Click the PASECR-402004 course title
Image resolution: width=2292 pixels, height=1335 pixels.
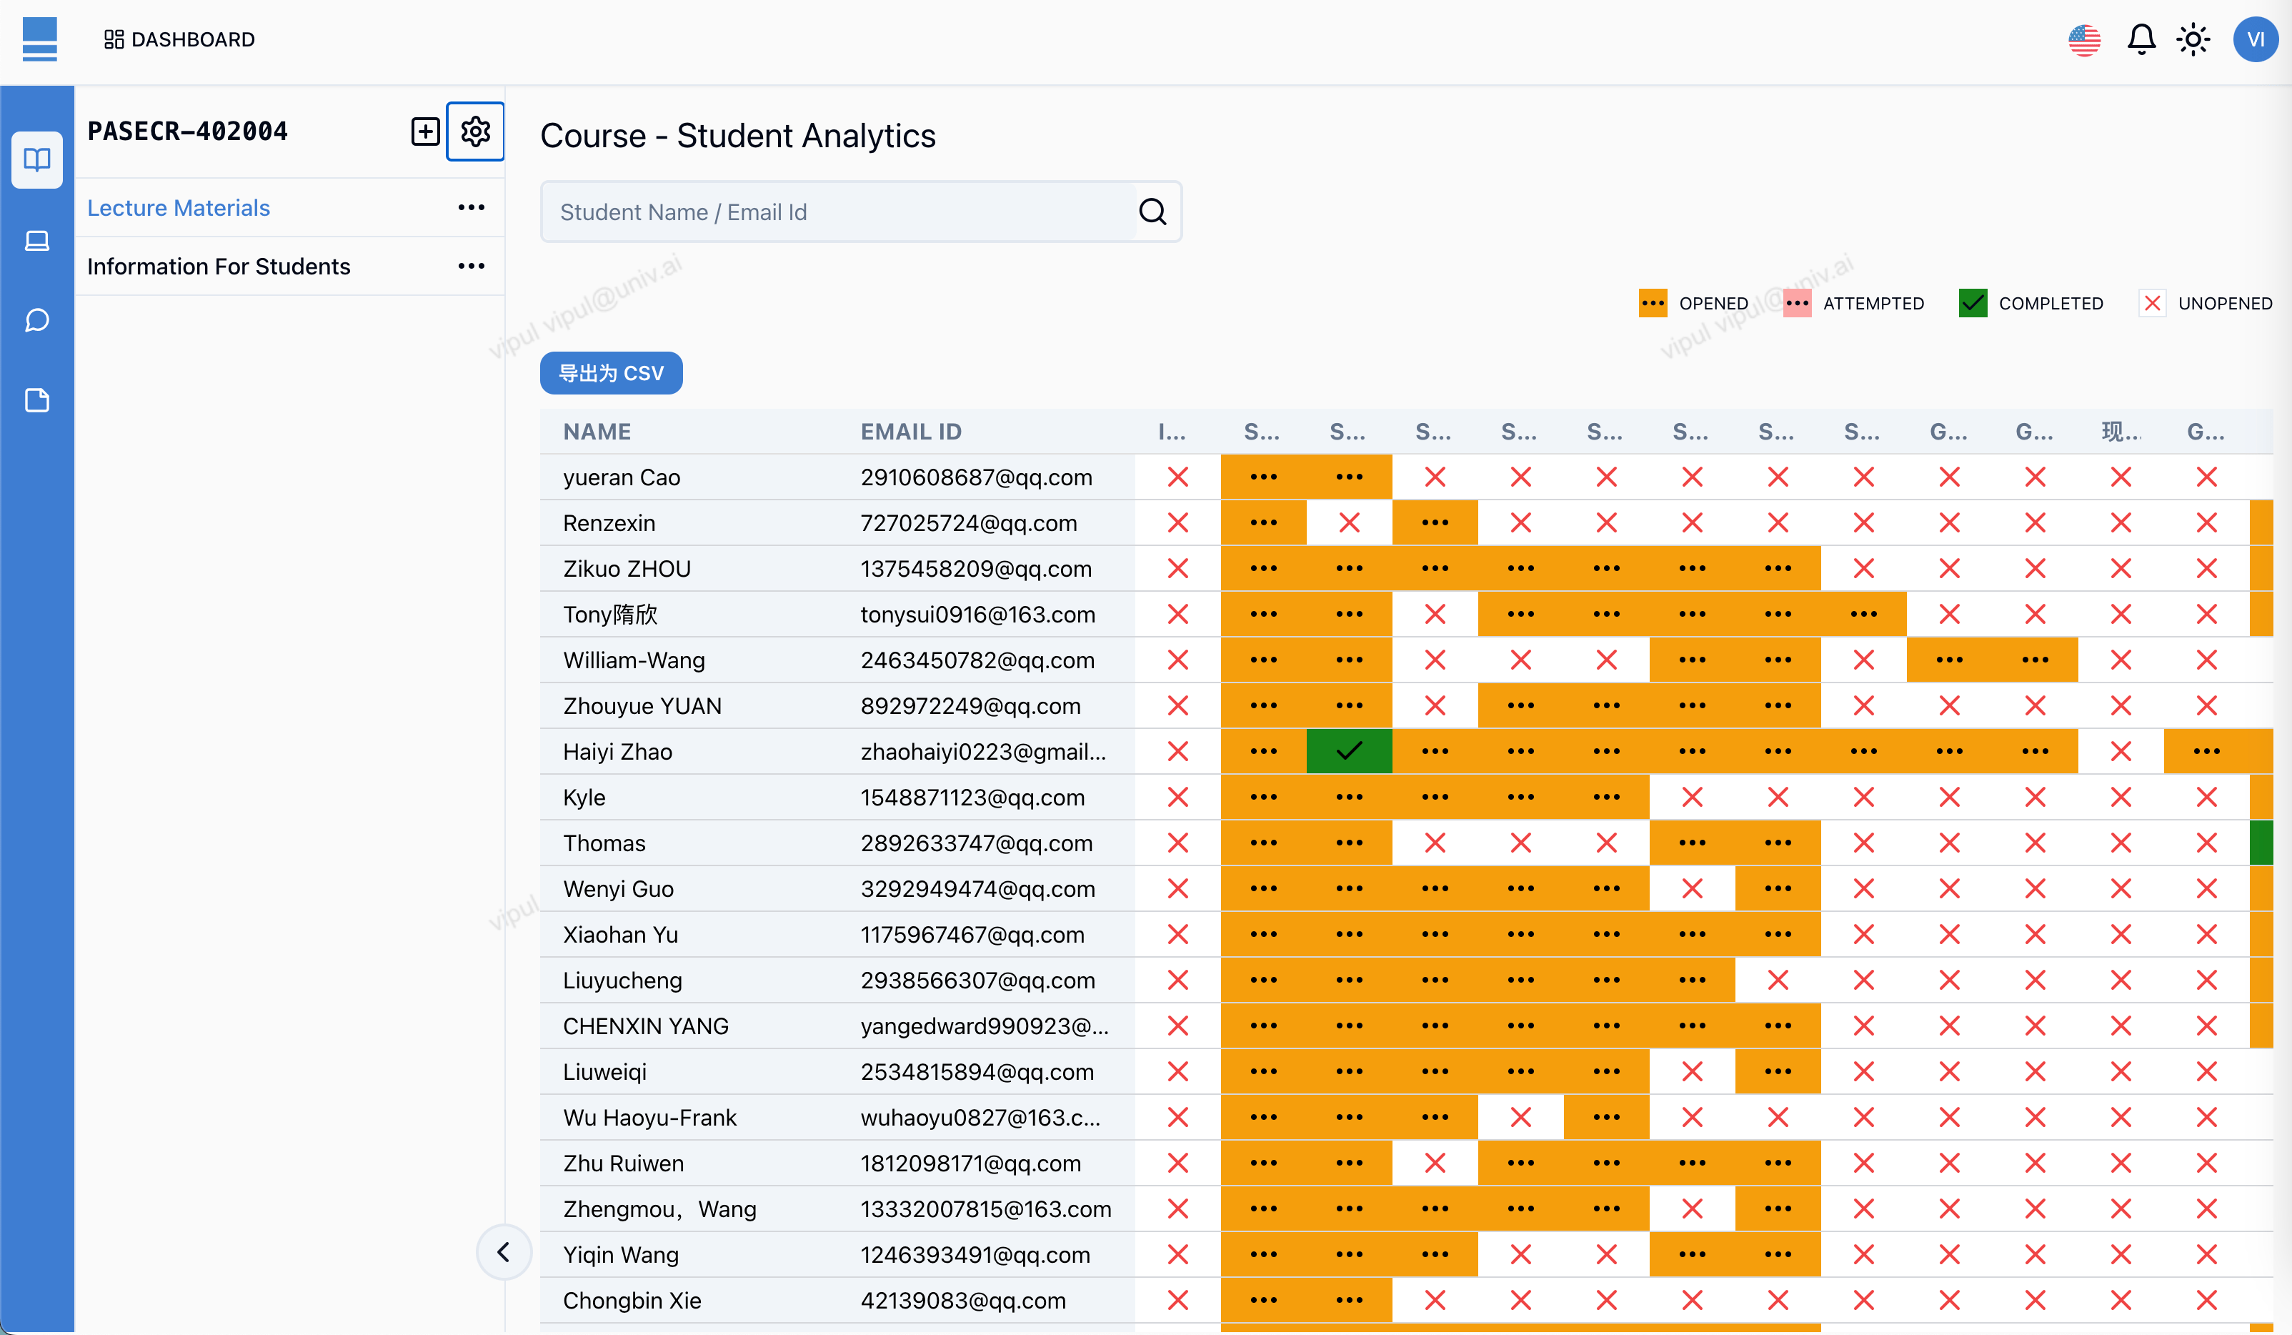187,131
